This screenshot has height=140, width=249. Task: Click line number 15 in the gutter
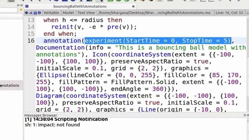[x=31, y=34]
